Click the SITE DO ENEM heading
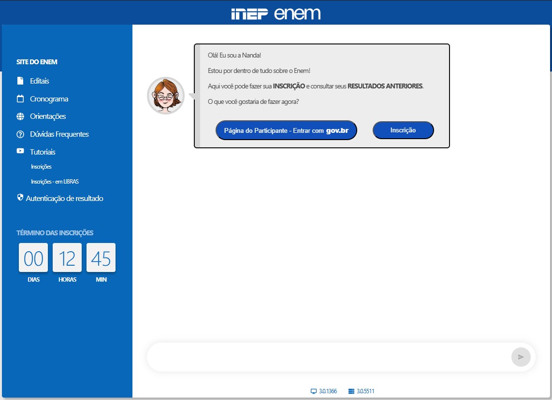This screenshot has height=400, width=552. [37, 62]
